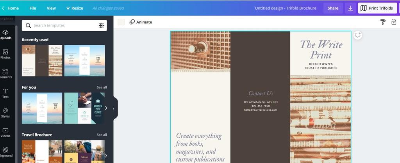Select the hello@reallygreatsite.com email text

pyautogui.click(x=261, y=110)
